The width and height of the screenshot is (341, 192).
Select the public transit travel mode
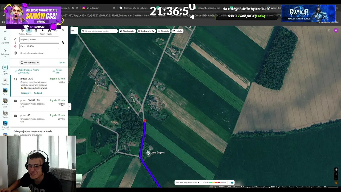(x=36, y=31)
